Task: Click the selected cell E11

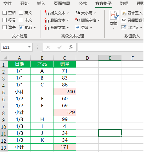Action: click(x=110, y=133)
